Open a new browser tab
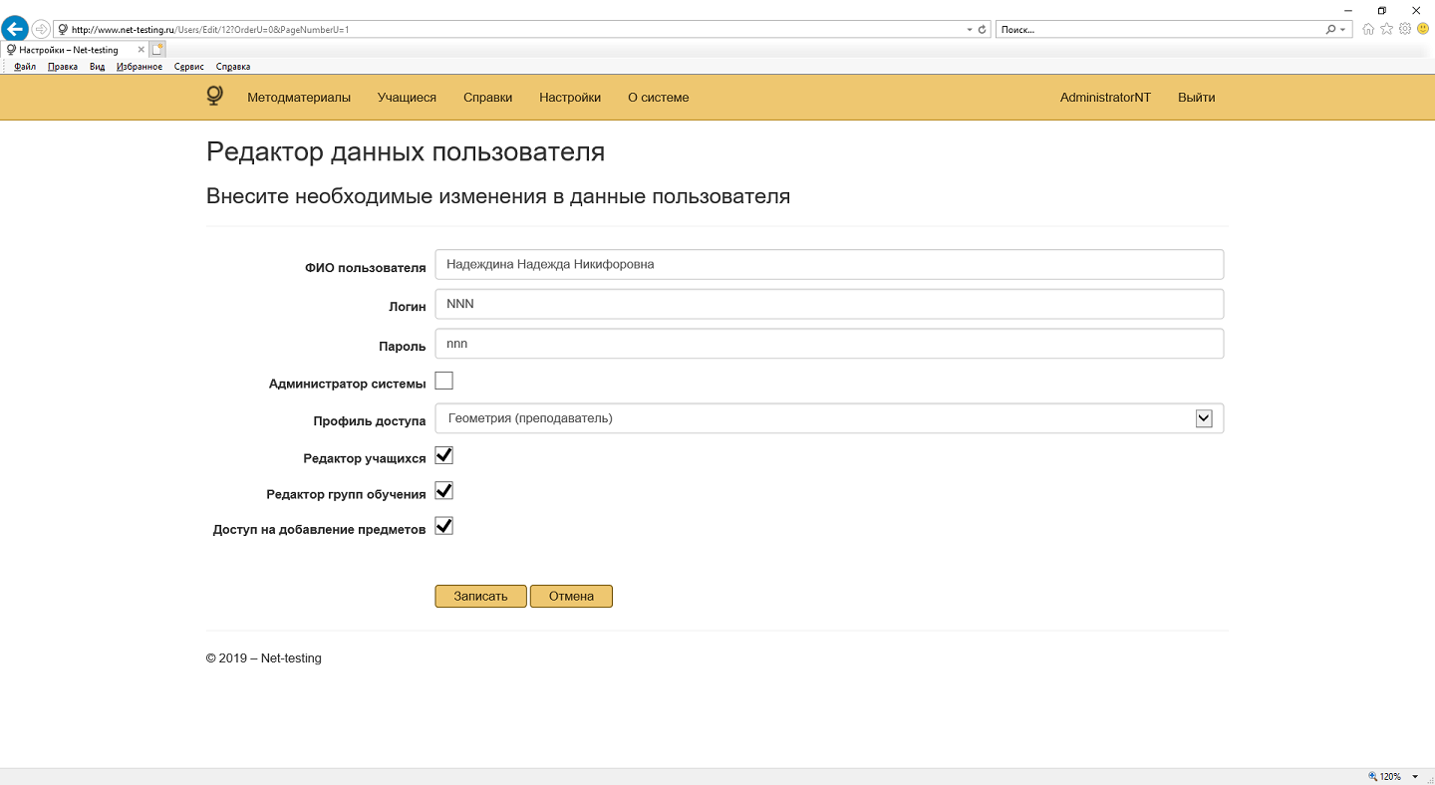 click(x=158, y=49)
